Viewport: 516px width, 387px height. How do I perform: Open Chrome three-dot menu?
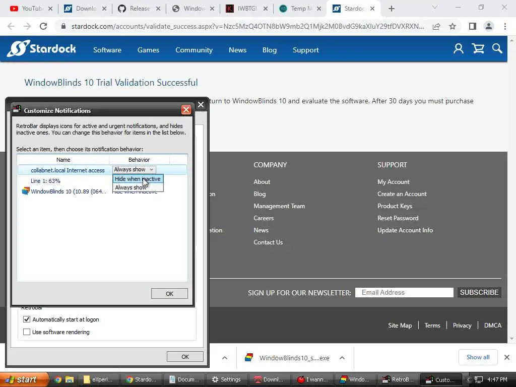click(x=505, y=26)
